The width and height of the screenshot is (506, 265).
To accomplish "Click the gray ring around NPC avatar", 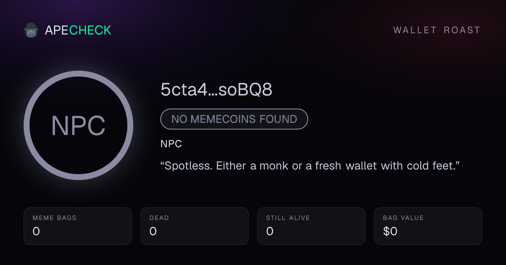I will (78, 74).
